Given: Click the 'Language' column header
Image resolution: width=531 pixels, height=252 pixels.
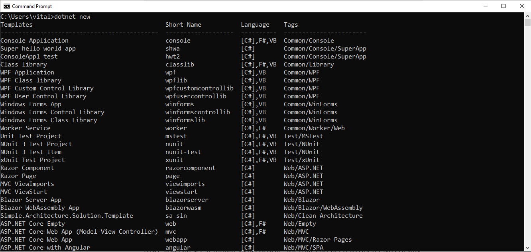Looking at the screenshot, I should click(255, 25).
